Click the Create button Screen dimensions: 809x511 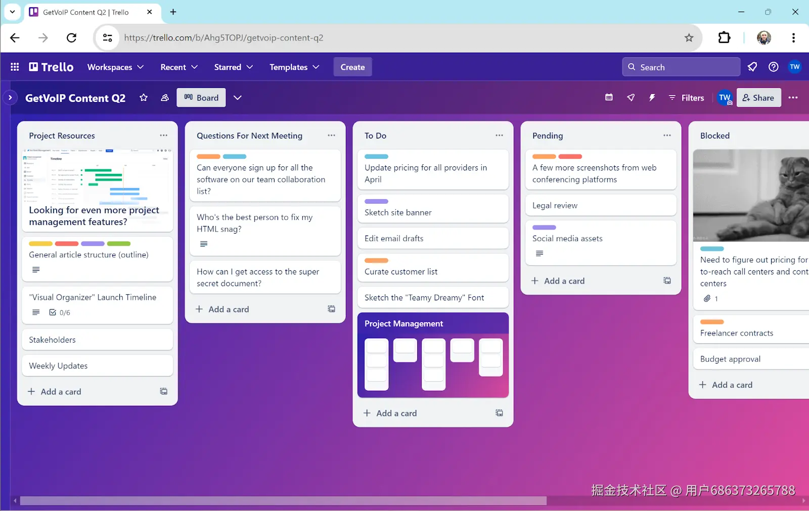[352, 67]
